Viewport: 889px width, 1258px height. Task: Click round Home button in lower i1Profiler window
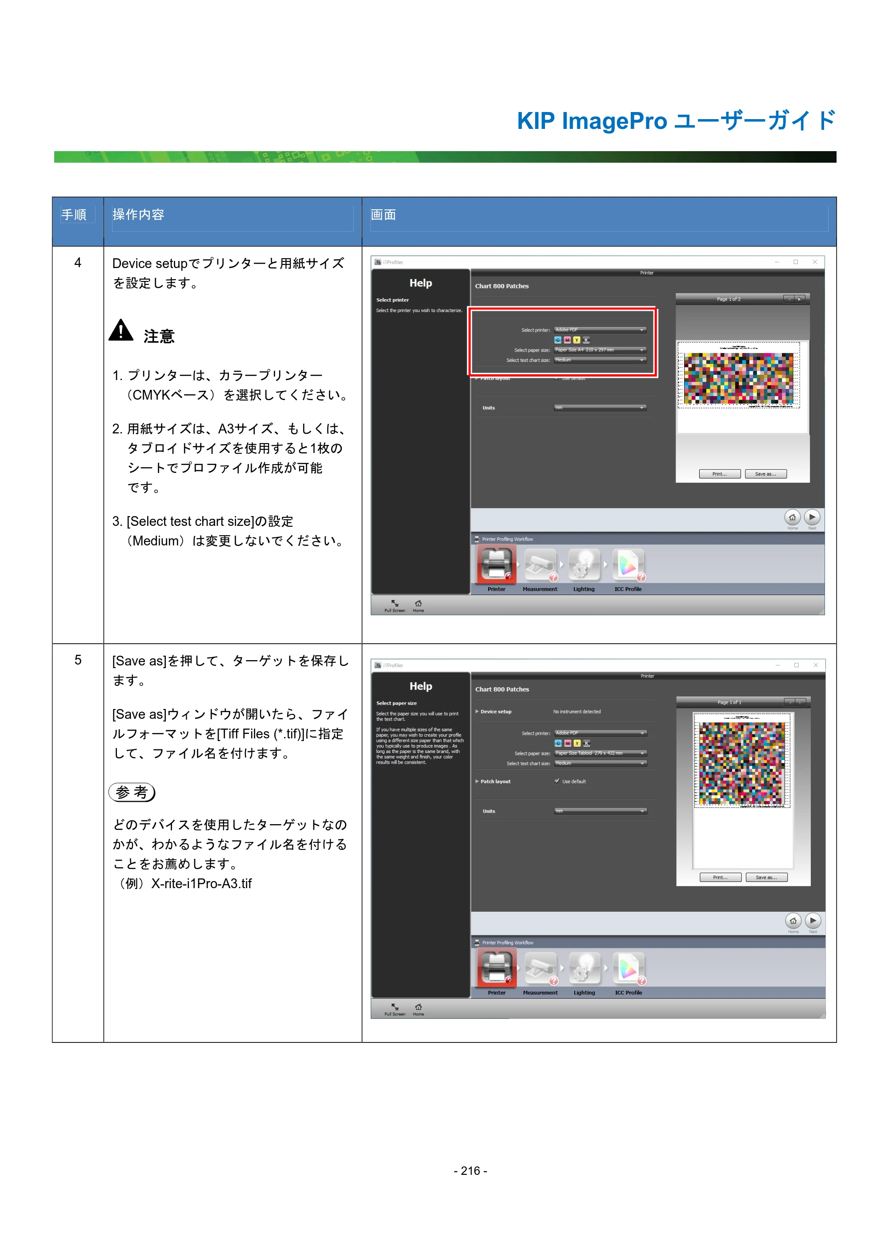(793, 921)
